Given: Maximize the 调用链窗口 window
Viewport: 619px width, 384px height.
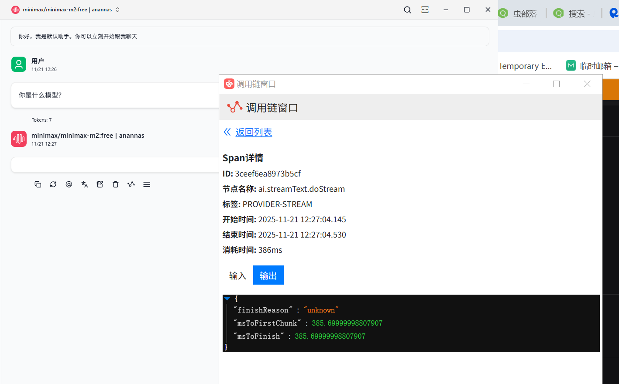Looking at the screenshot, I should 556,84.
